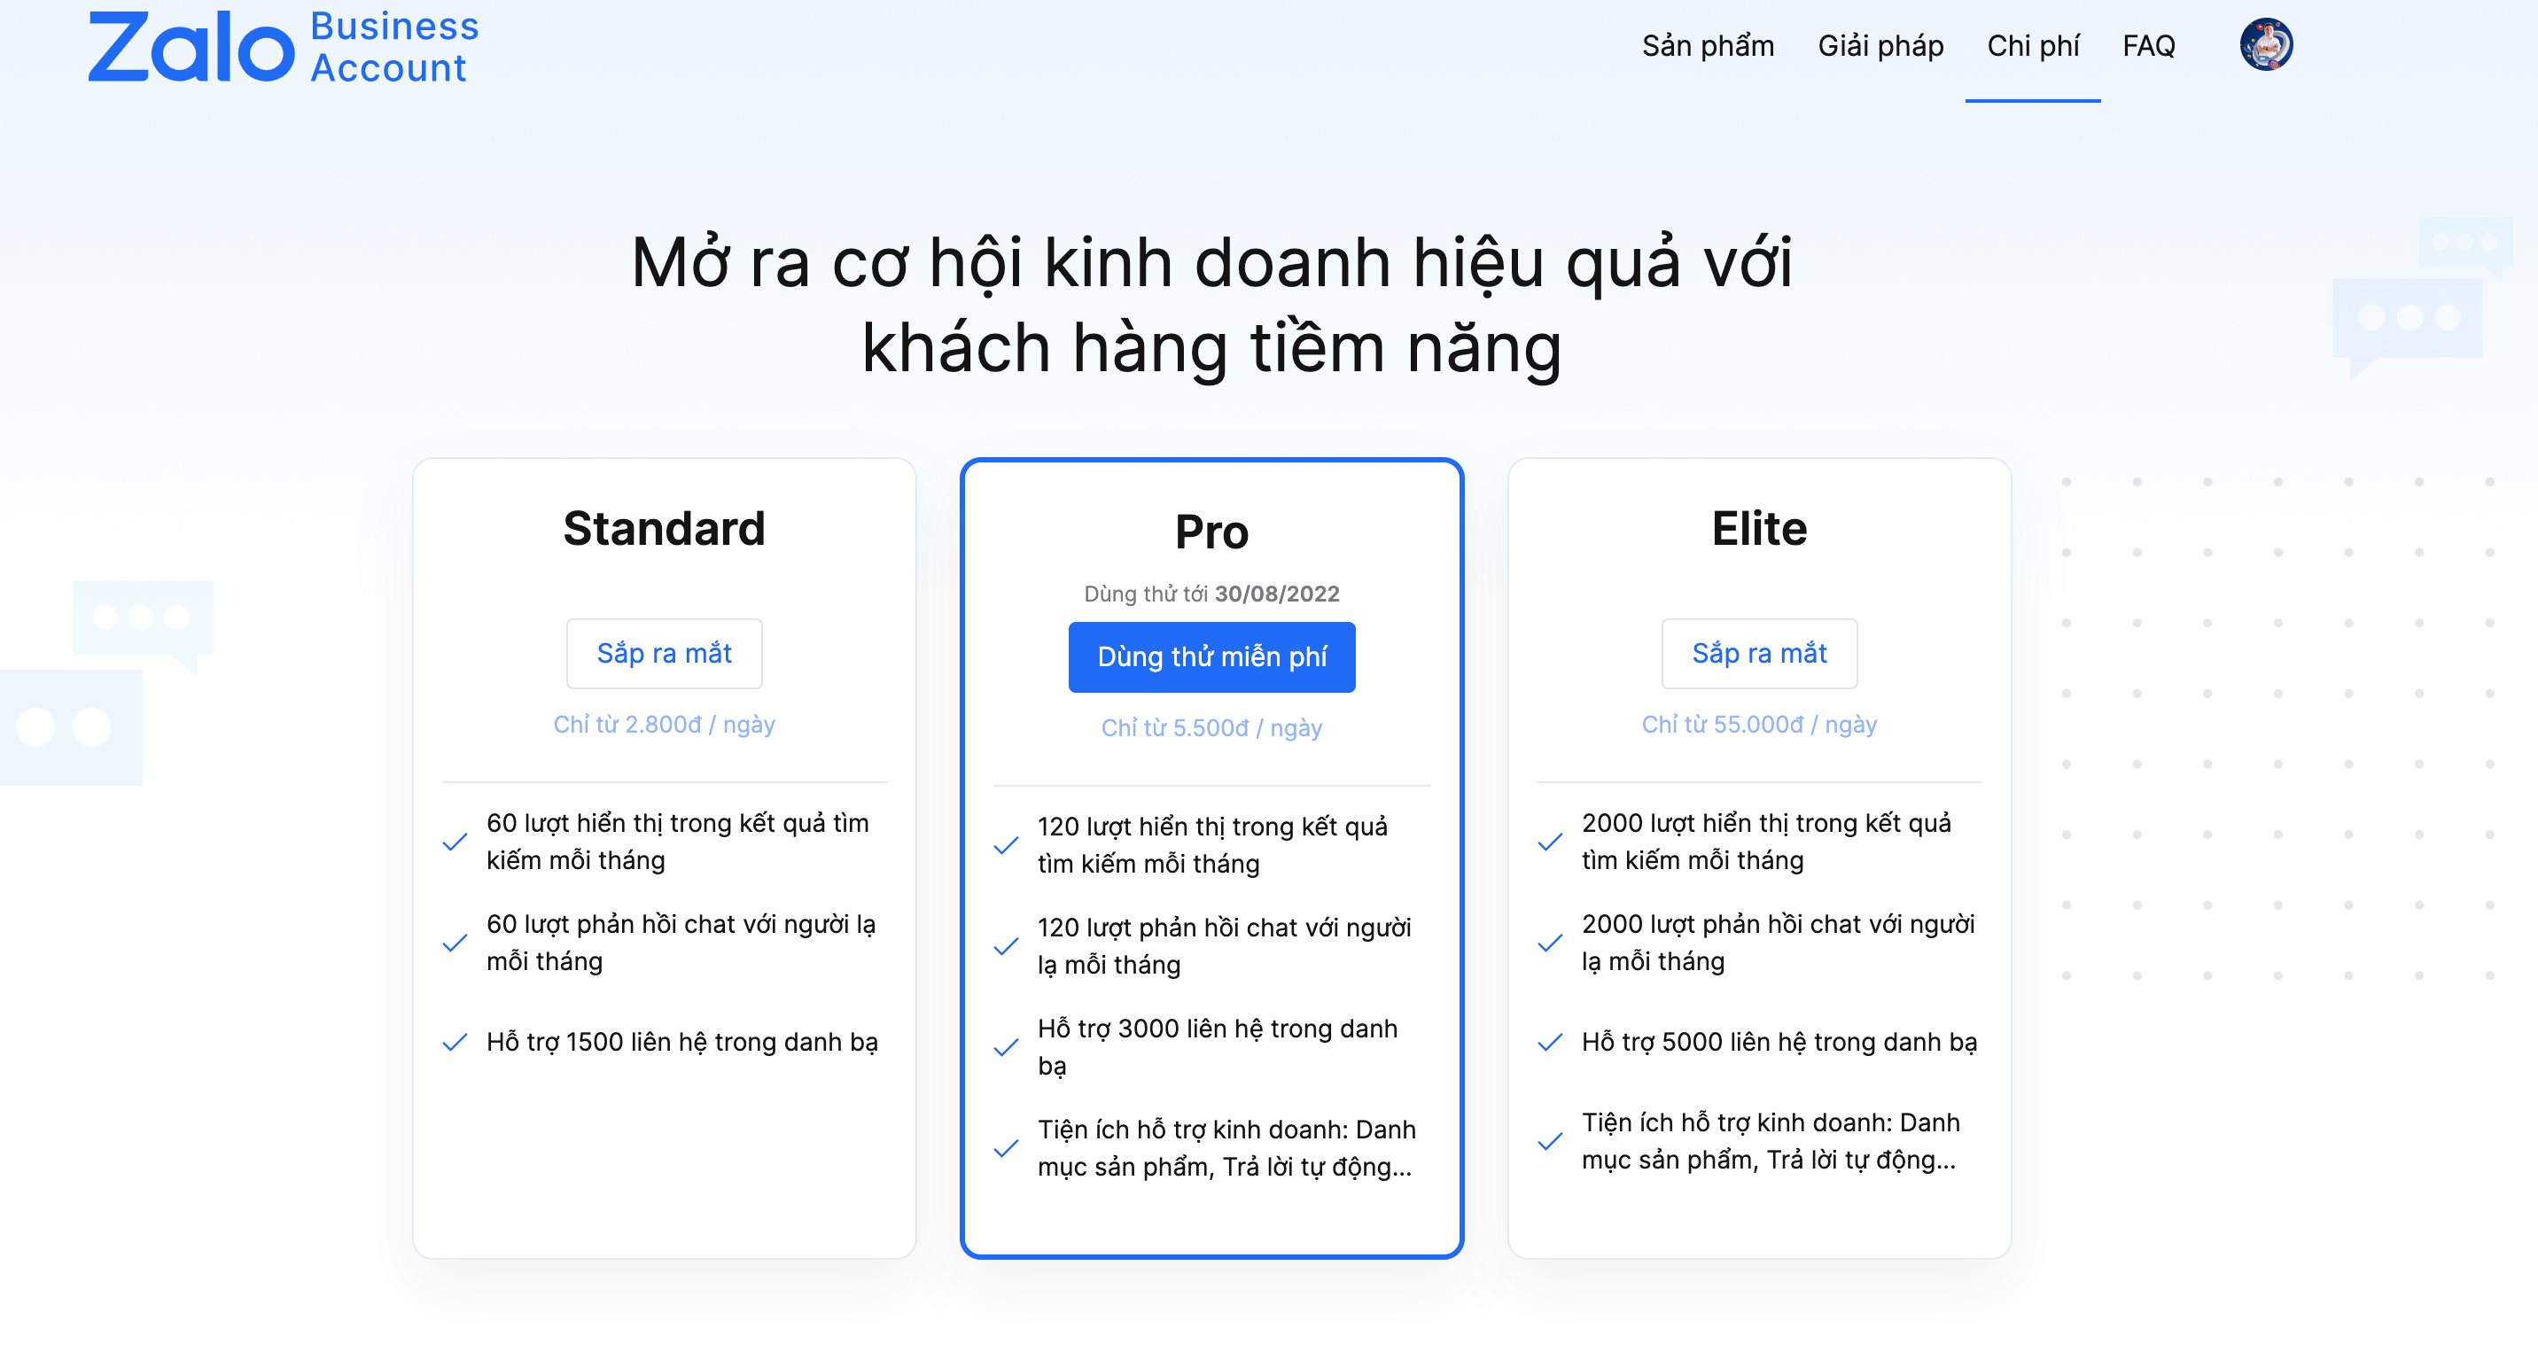
Task: Select the Chi phí tab
Action: tap(2033, 46)
